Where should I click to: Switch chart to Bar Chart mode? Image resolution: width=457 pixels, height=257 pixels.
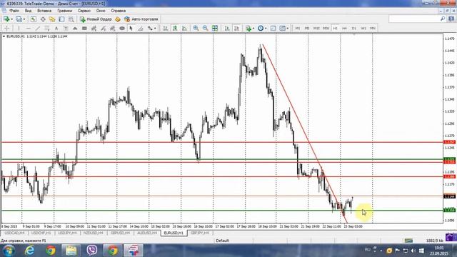[x=165, y=29]
